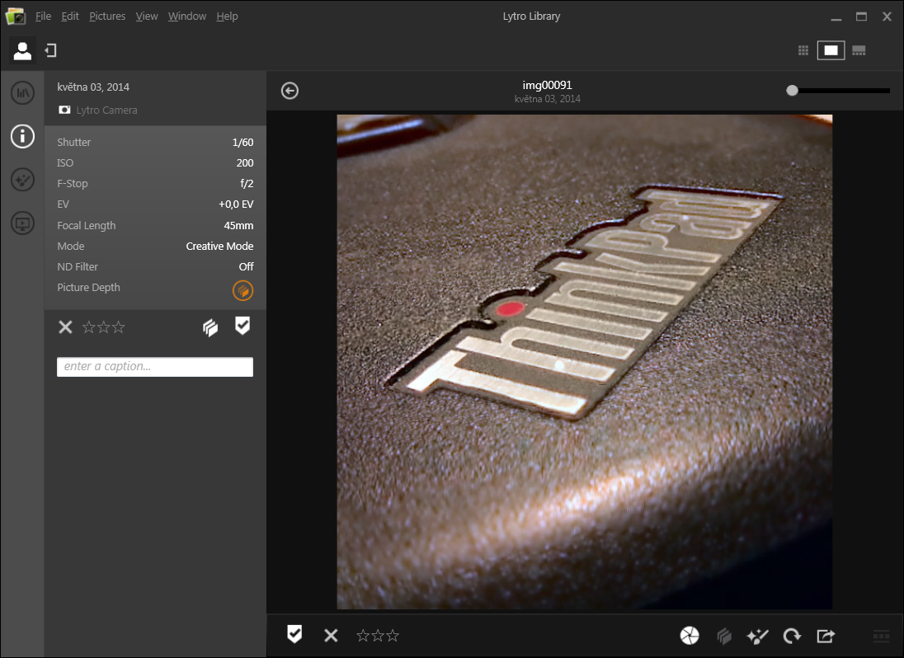904x658 pixels.
Task: Set a one-star rating in the bottom toolbar
Action: (363, 636)
